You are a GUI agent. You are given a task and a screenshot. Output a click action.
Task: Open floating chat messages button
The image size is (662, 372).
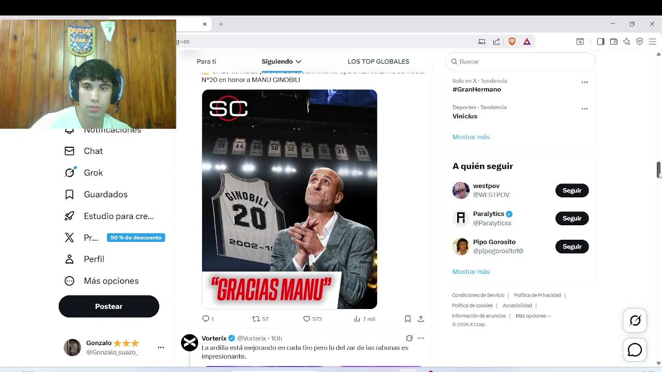(x=635, y=350)
